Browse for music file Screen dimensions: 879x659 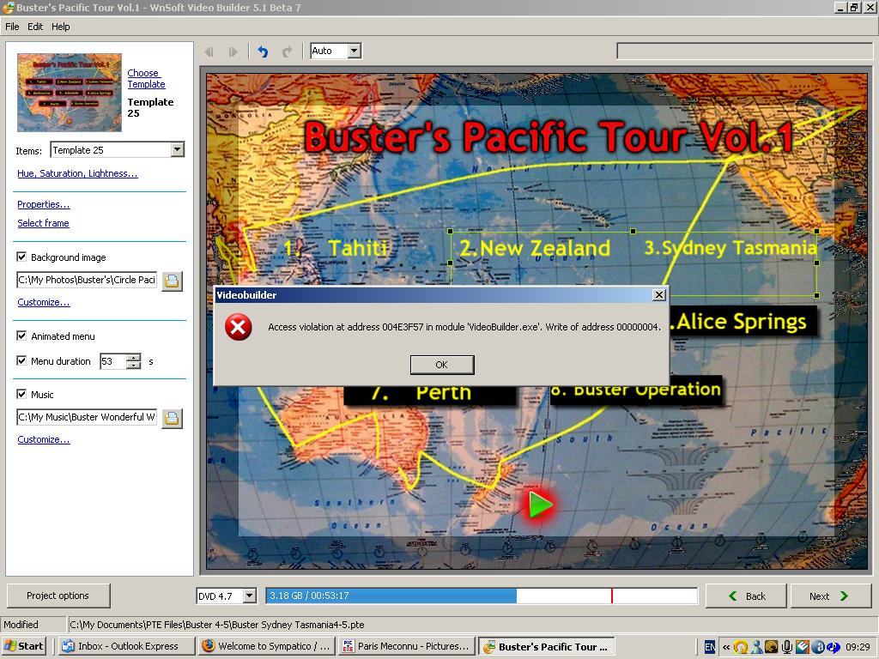tap(172, 418)
